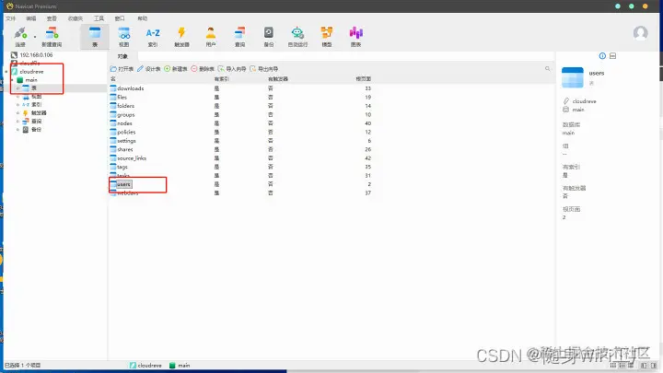
Task: Click 设计表 design table button
Action: pos(149,69)
